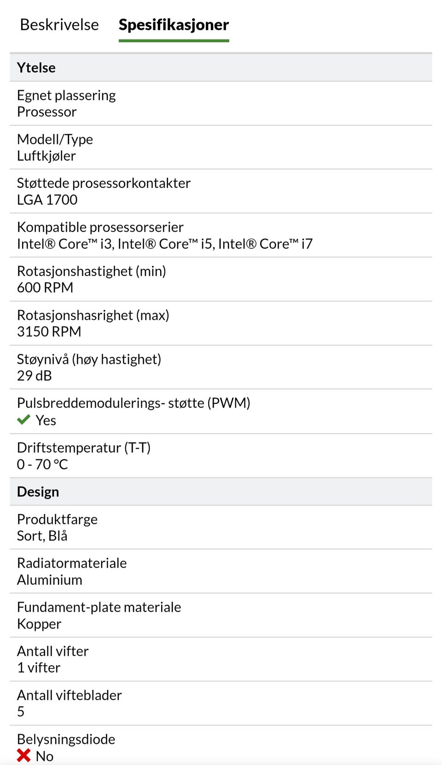Click the 29 dB noise level value
The image size is (442, 765).
tap(35, 376)
